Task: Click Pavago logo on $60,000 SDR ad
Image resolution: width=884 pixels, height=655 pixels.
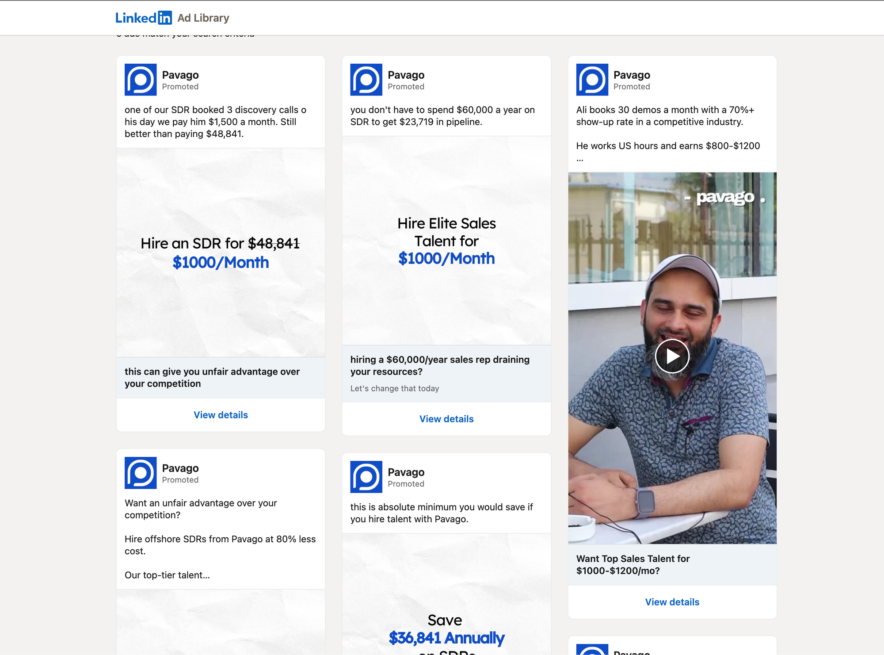Action: (366, 80)
